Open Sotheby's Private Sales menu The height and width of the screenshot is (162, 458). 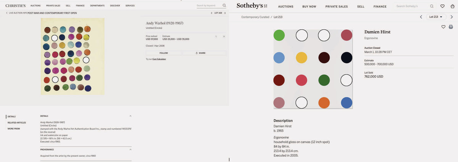pyautogui.click(x=337, y=6)
